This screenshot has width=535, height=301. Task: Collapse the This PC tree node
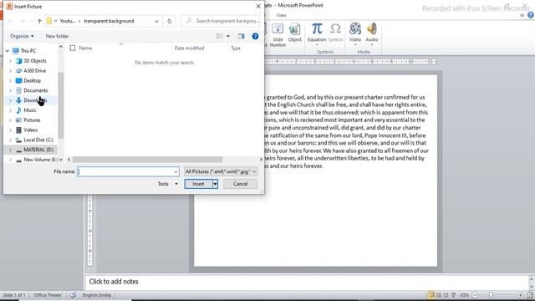tap(8, 51)
